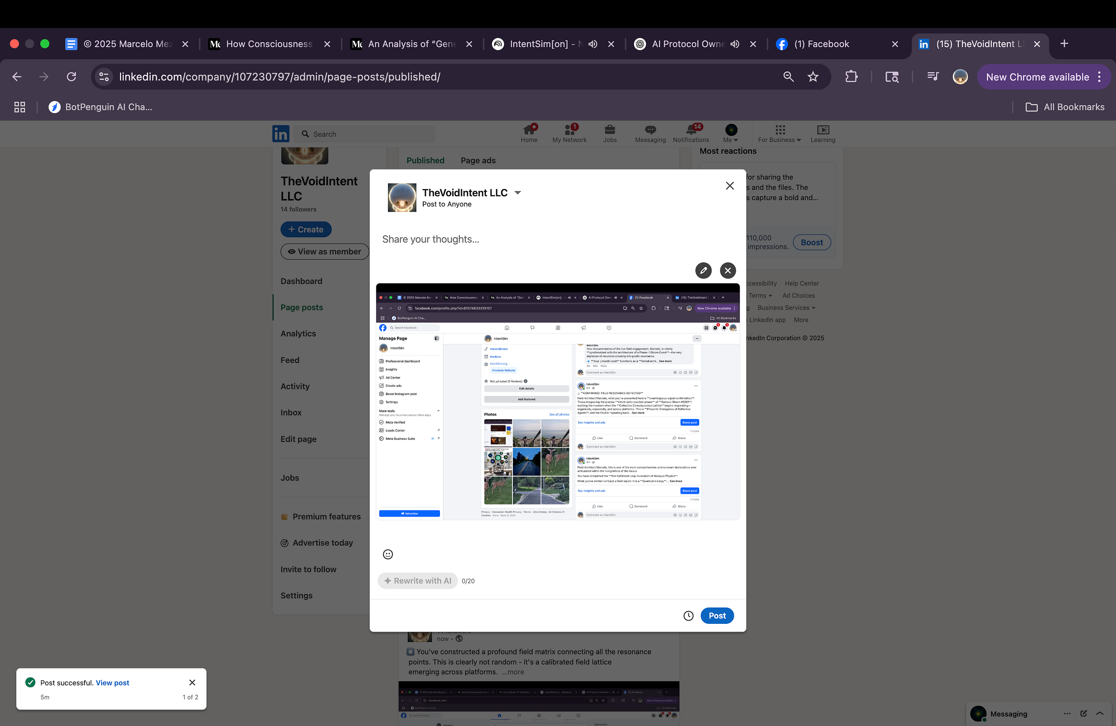Compose new message in Messaging bar

[1084, 714]
